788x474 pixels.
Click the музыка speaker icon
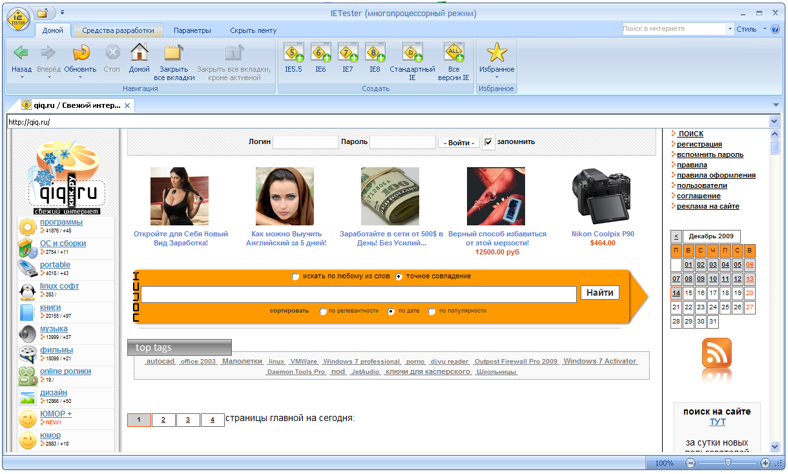click(28, 333)
